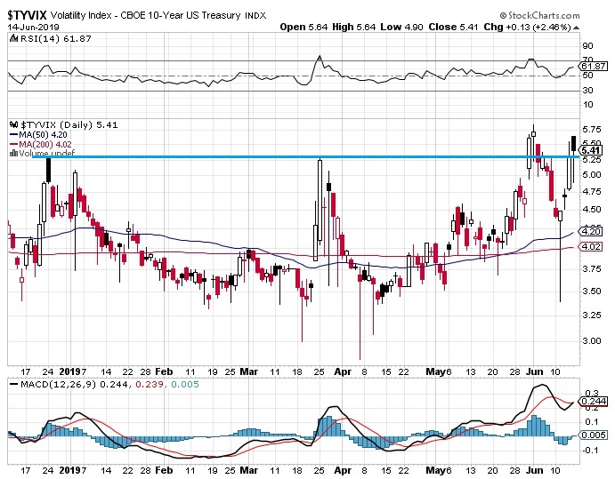Click the 30 level on RSI axis
615x479 pixels.
[588, 90]
